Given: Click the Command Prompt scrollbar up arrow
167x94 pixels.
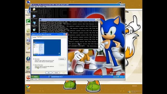Looking at the screenshot, I should pyautogui.click(x=99, y=22).
